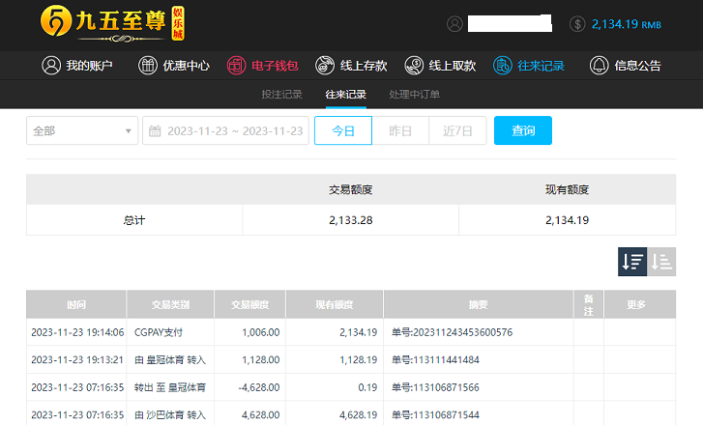The height and width of the screenshot is (425, 703).
Task: Click the 转出 至 皇冠体育 cell
Action: [x=170, y=387]
